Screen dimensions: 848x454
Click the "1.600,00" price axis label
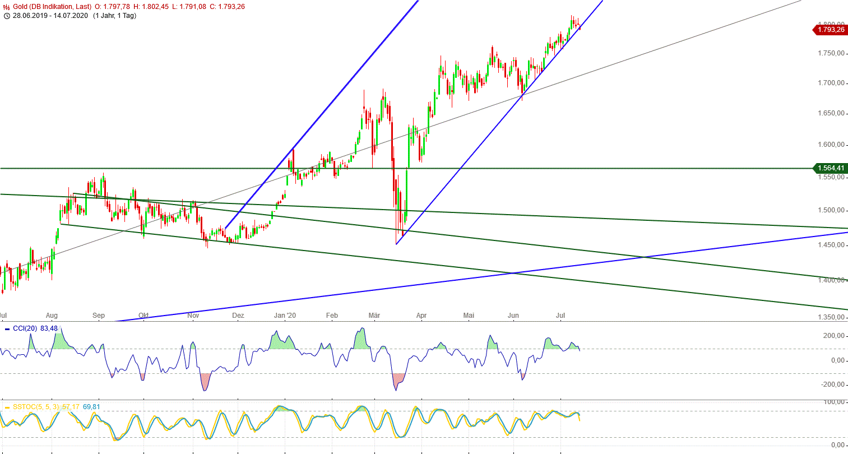[831, 145]
